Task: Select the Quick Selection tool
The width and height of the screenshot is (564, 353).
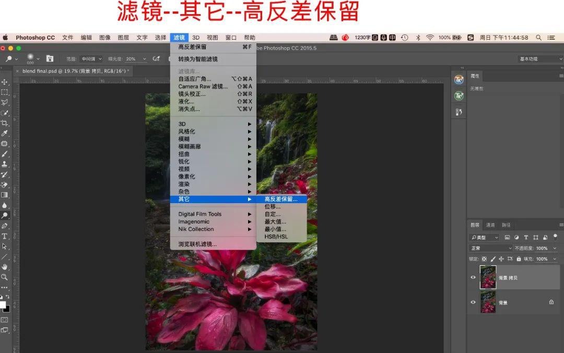Action: tap(4, 113)
